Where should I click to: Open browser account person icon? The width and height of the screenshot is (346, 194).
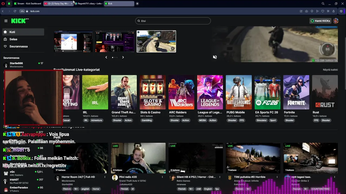(334, 11)
